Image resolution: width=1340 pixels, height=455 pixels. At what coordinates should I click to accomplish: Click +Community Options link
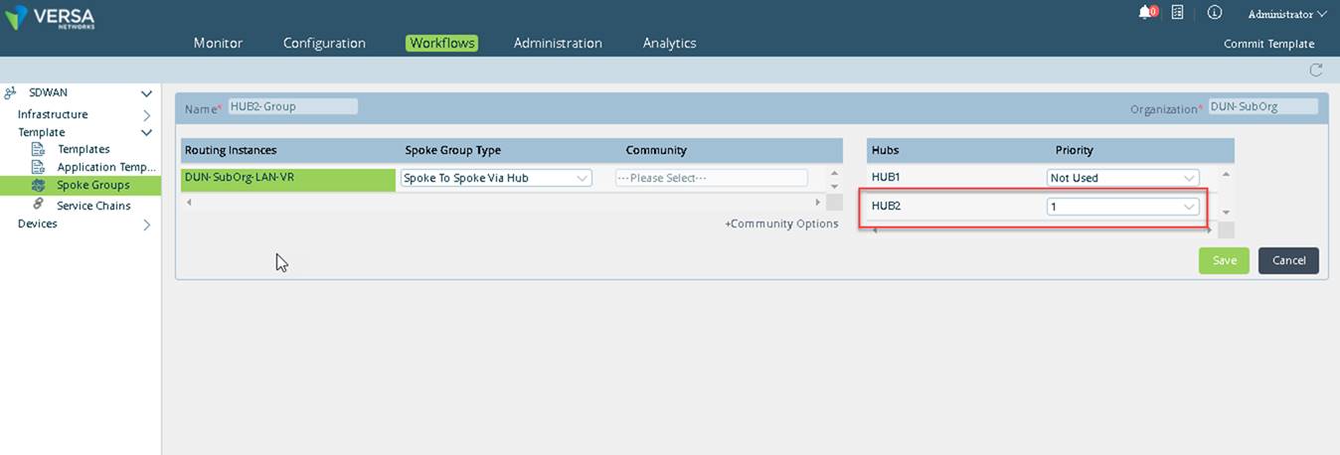click(x=781, y=224)
